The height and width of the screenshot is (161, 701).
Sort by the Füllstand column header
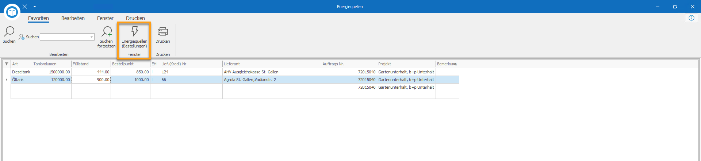pos(91,64)
